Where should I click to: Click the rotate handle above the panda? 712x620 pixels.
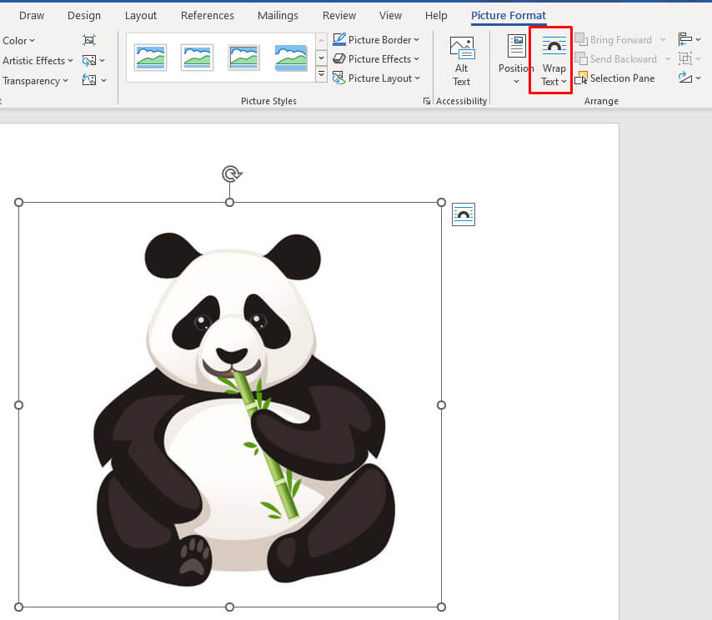(x=231, y=174)
